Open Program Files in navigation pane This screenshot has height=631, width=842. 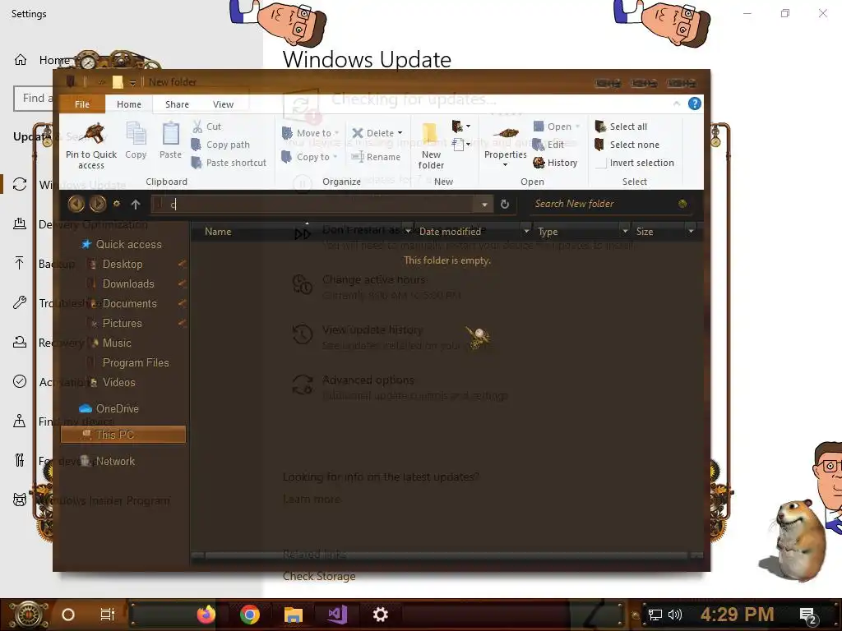135,362
